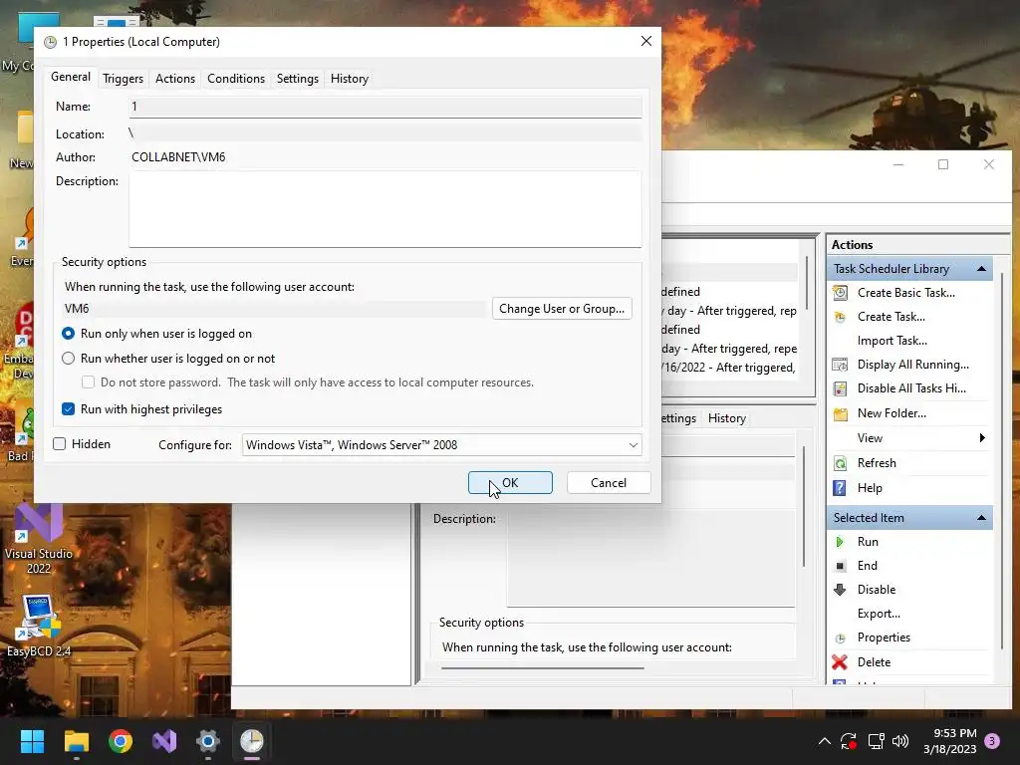1020x765 pixels.
Task: Click the Properties clock icon in Selected Item
Action: (840, 637)
